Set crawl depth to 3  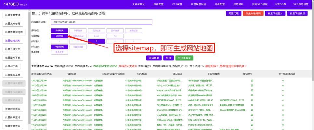tap(96, 41)
